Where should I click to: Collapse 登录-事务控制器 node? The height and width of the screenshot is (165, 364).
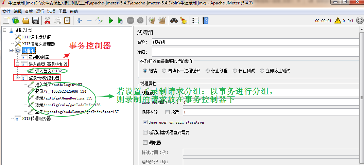(18, 78)
